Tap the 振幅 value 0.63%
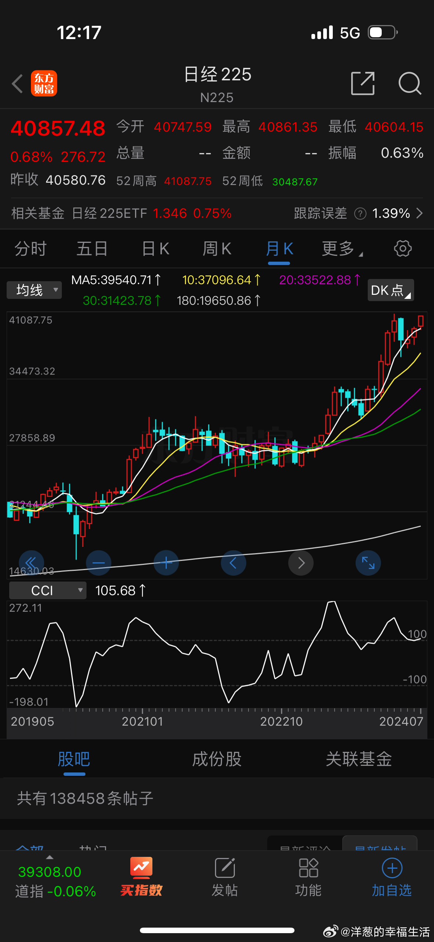434x942 pixels. click(x=402, y=153)
